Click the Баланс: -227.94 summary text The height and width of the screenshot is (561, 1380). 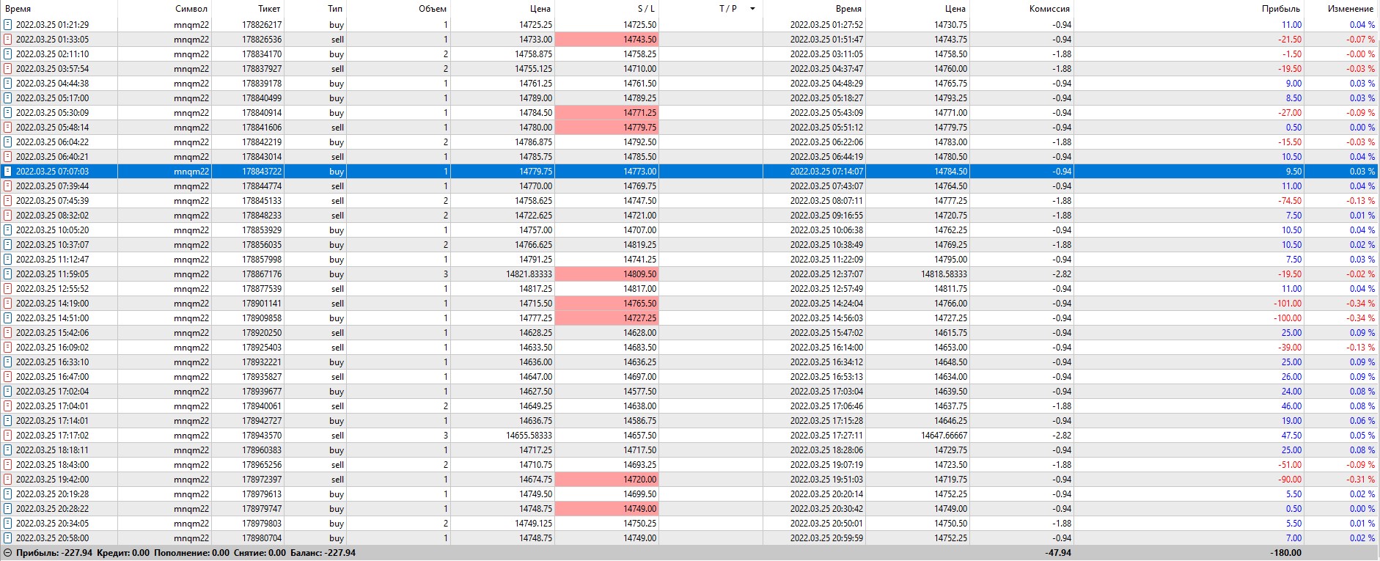tap(323, 553)
